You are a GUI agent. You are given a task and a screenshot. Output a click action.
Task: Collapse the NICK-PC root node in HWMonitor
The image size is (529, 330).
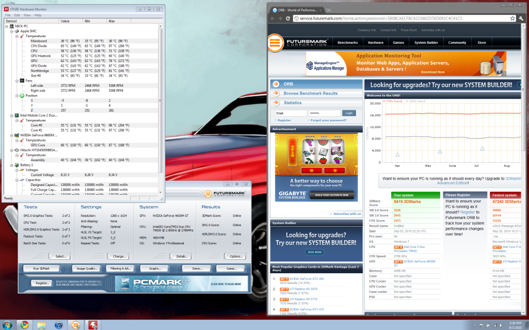pyautogui.click(x=6, y=26)
